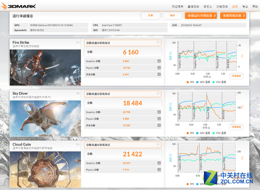Open the 专业 tab
Viewport: 260px width, 190px height.
[245, 6]
